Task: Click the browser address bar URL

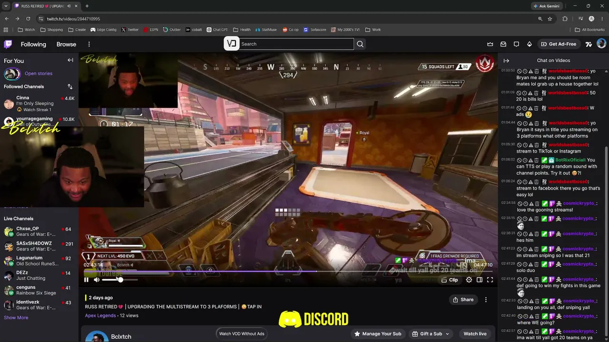Action: 73,19
